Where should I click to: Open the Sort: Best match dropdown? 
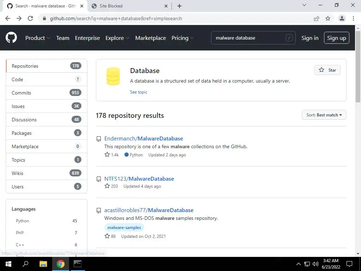coord(324,115)
